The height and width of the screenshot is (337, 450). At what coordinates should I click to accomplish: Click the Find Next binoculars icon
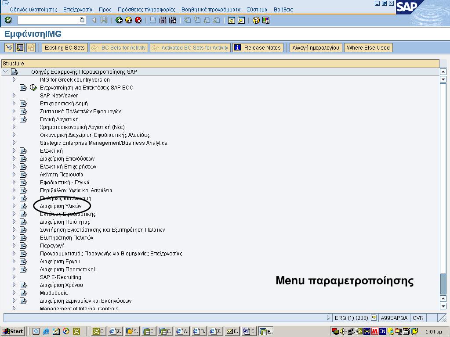point(172,20)
